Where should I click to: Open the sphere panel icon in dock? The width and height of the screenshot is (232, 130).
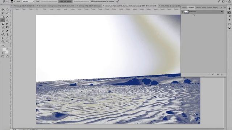[229, 13]
